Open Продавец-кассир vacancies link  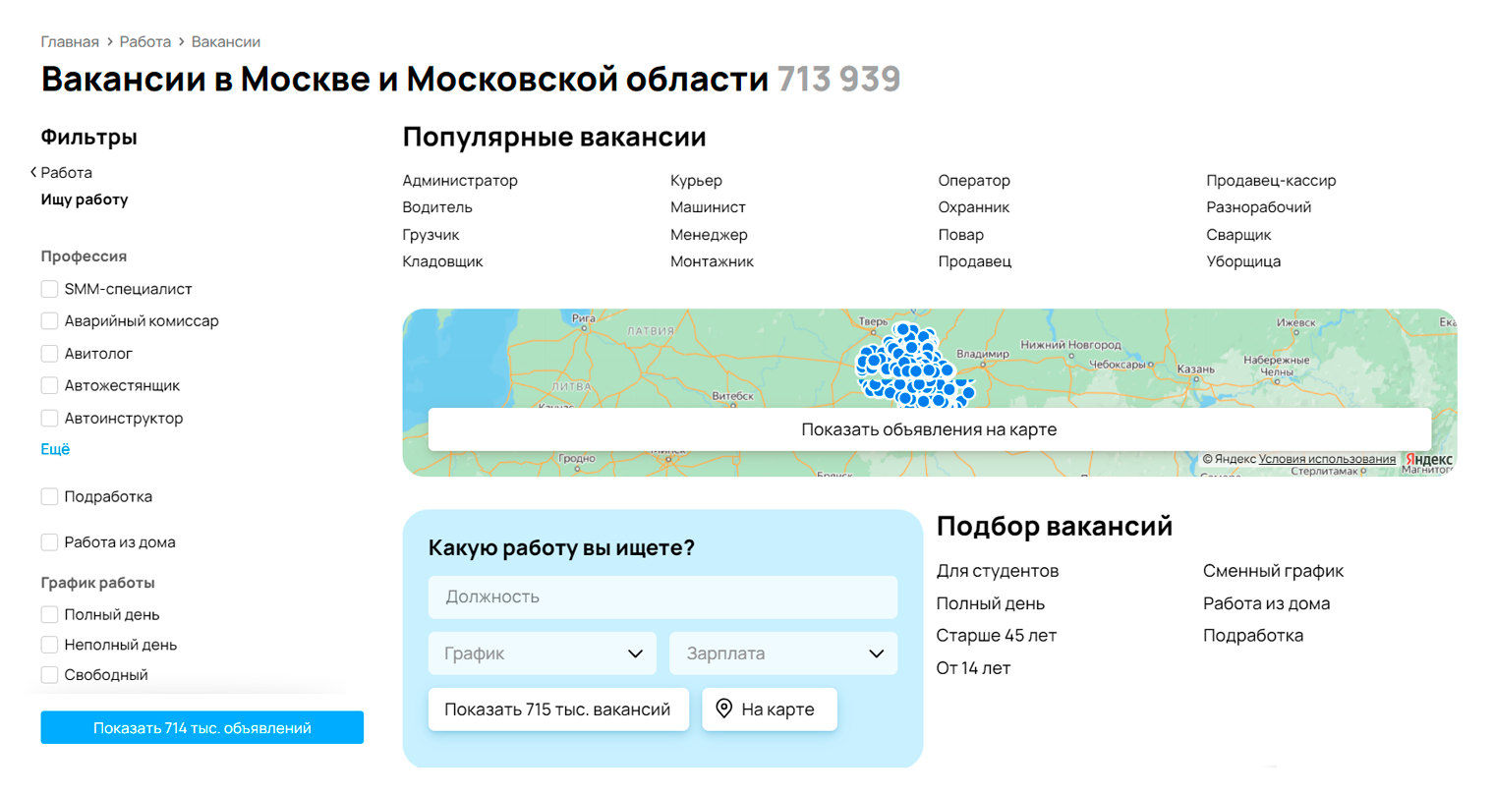(1271, 181)
